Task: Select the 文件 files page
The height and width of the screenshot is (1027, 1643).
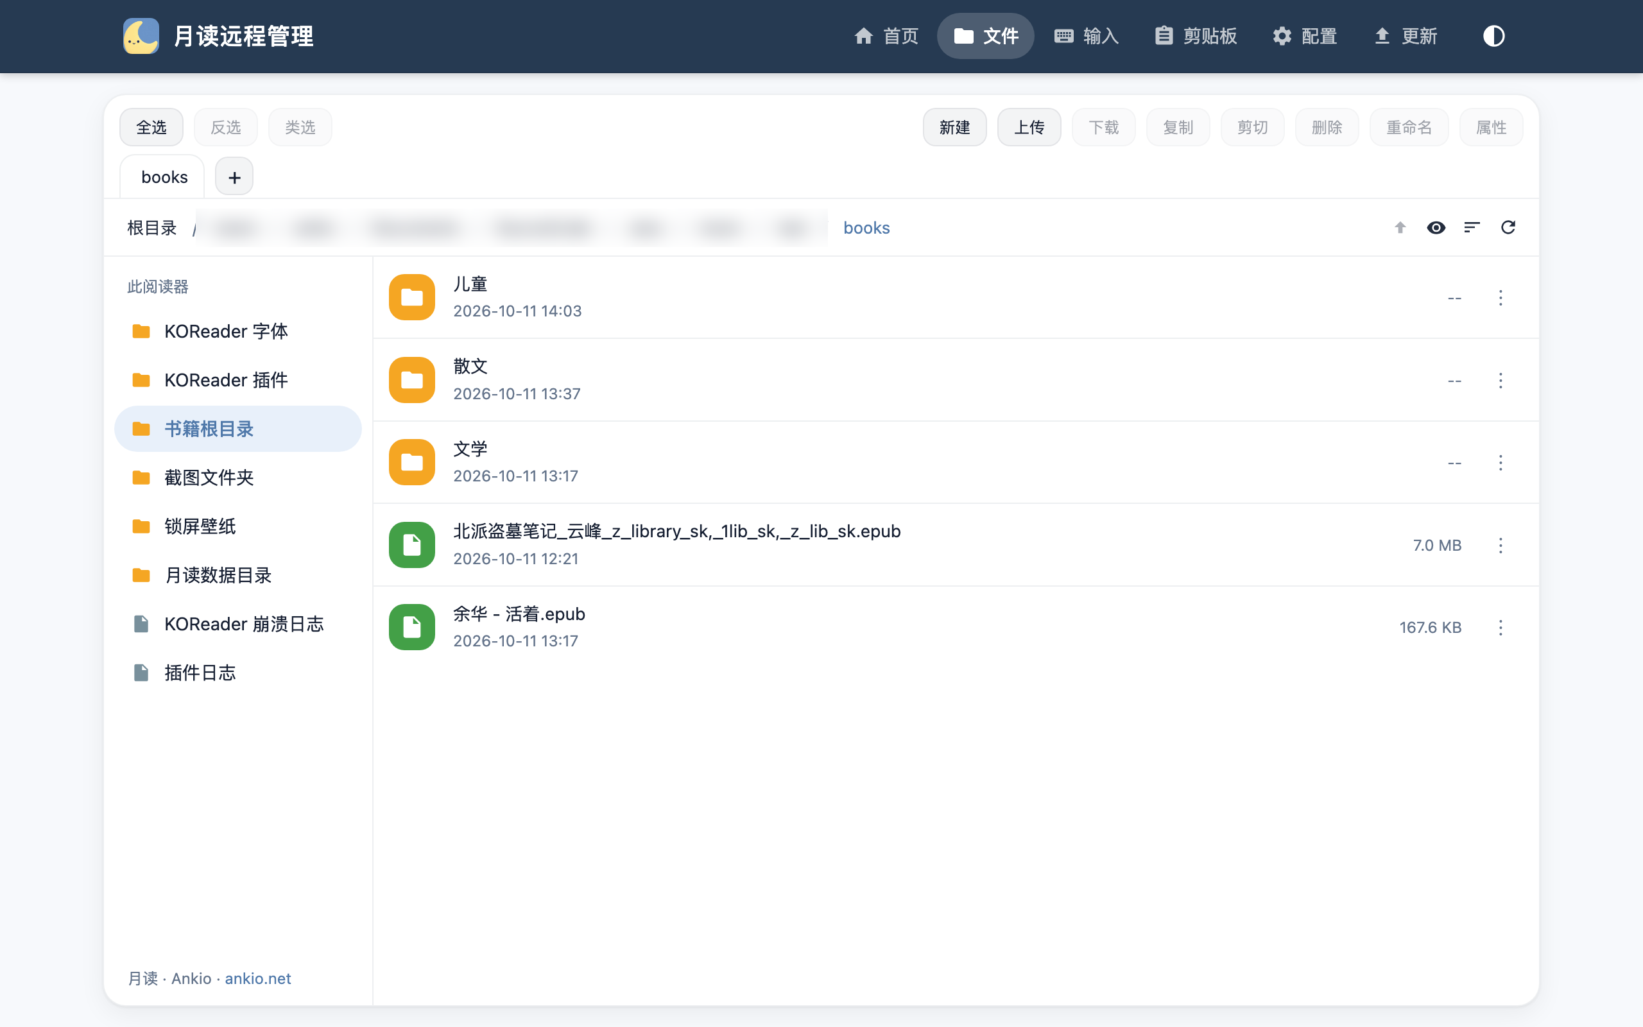Action: [986, 36]
